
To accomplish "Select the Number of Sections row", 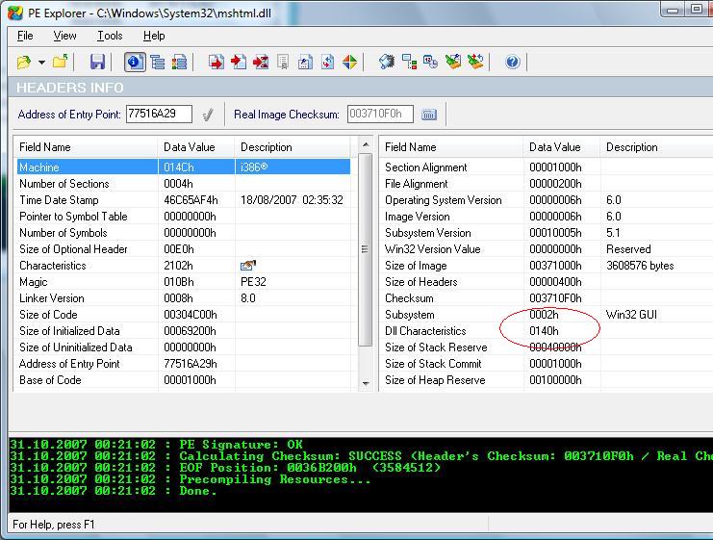I will 183,183.
